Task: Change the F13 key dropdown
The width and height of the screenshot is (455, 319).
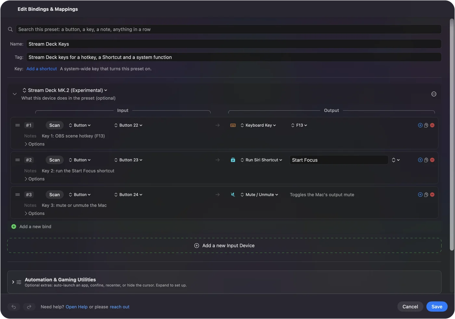Action: [299, 125]
